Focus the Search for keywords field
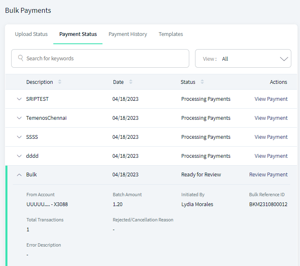Viewport: 300px width, 266px height. [100, 59]
